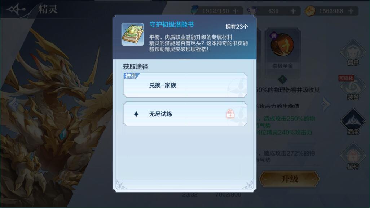Image resolution: width=370 pixels, height=208 pixels.
Task: Open the 装备 side tab
Action: pos(353,88)
